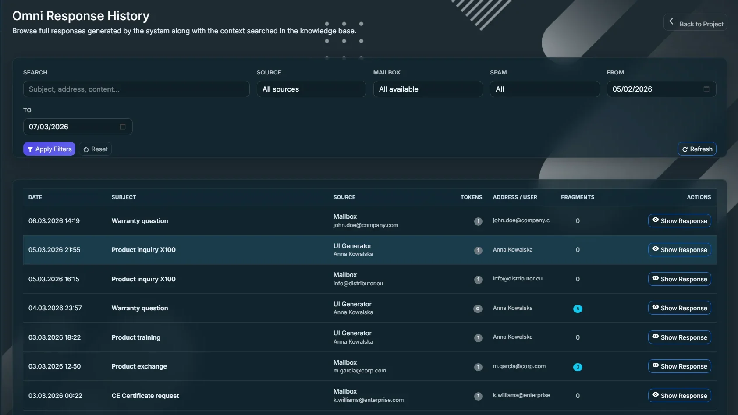Click the Refresh button
The width and height of the screenshot is (738, 415).
pyautogui.click(x=697, y=149)
